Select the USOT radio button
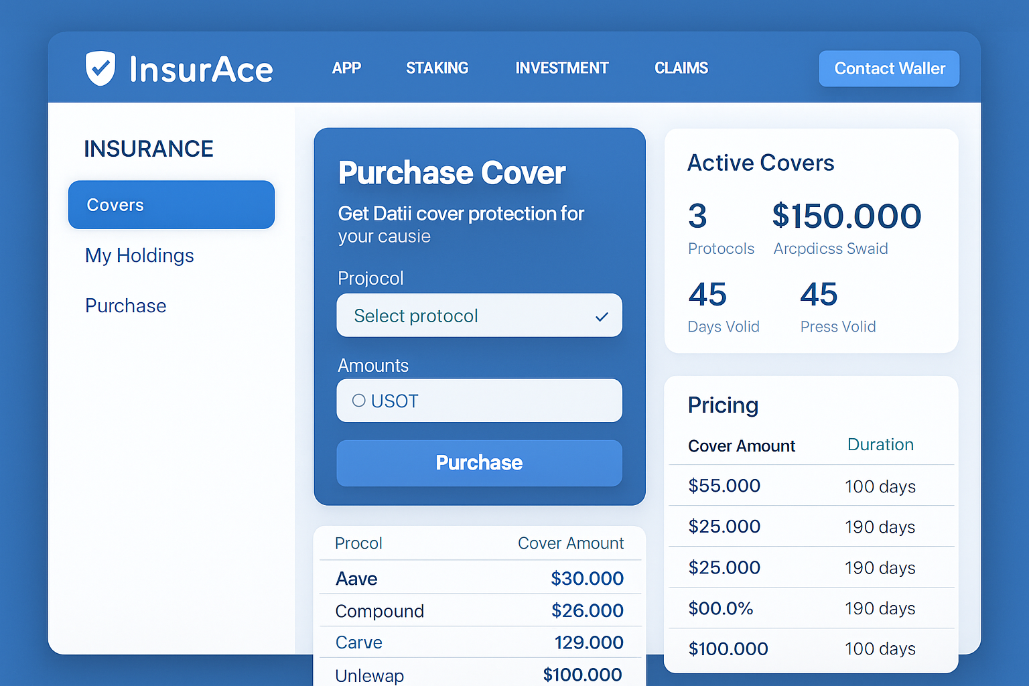The width and height of the screenshot is (1029, 686). (358, 401)
